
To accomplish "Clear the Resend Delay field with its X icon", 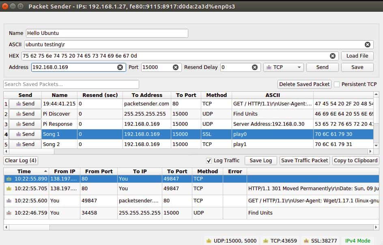I will pos(254,67).
